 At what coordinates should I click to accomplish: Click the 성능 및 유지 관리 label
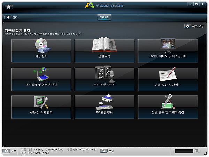41,112
